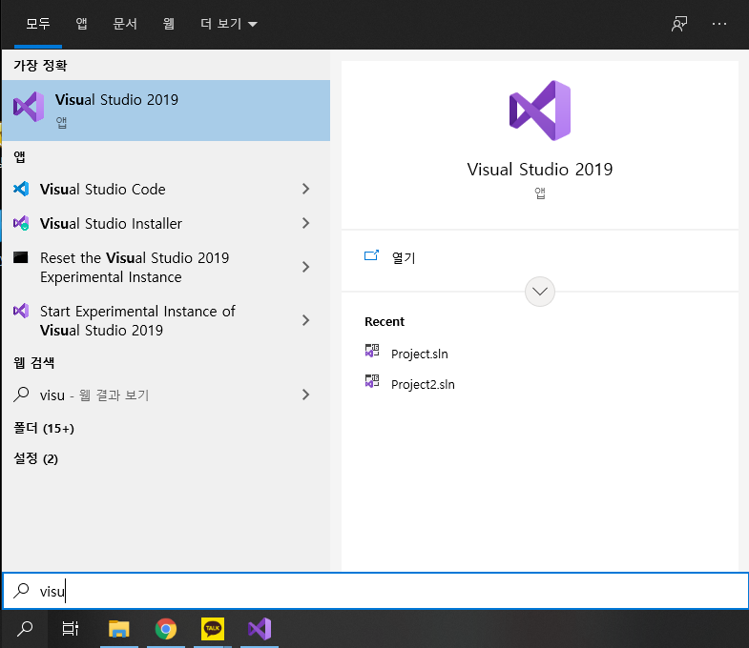Click the web search magnifier icon for visu
Screen dimensions: 749x648
pyautogui.click(x=21, y=395)
